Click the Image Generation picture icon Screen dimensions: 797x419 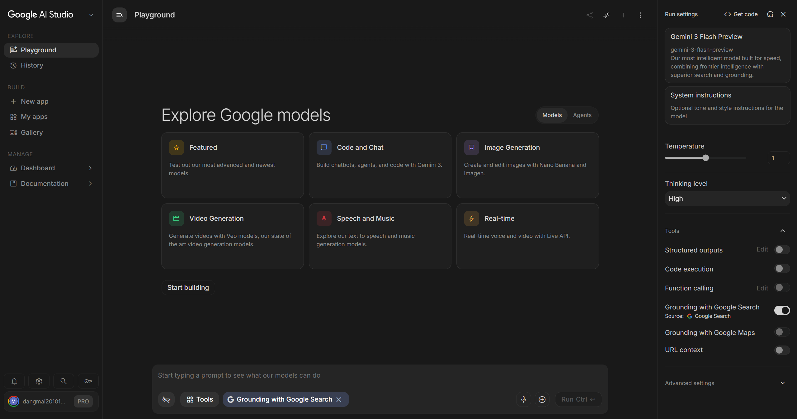[x=471, y=148]
